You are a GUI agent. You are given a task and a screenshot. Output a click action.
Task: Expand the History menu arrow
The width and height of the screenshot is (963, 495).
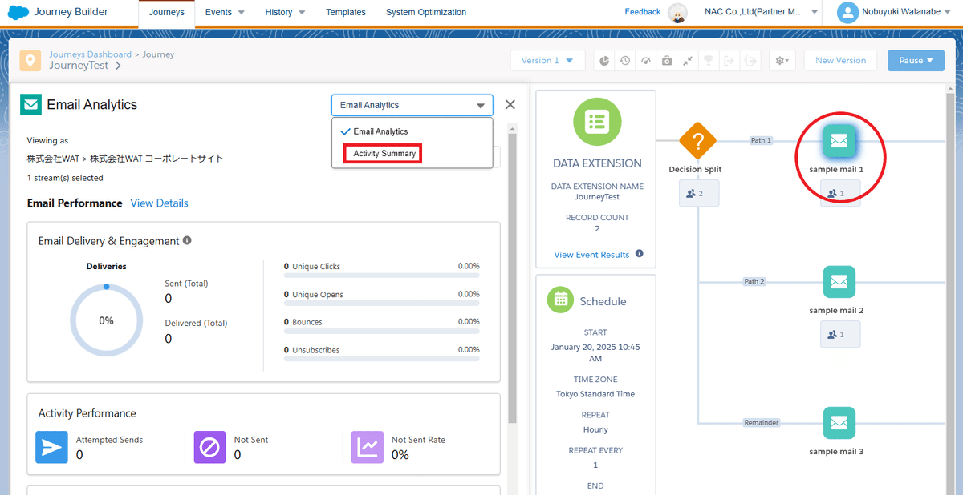click(x=302, y=13)
